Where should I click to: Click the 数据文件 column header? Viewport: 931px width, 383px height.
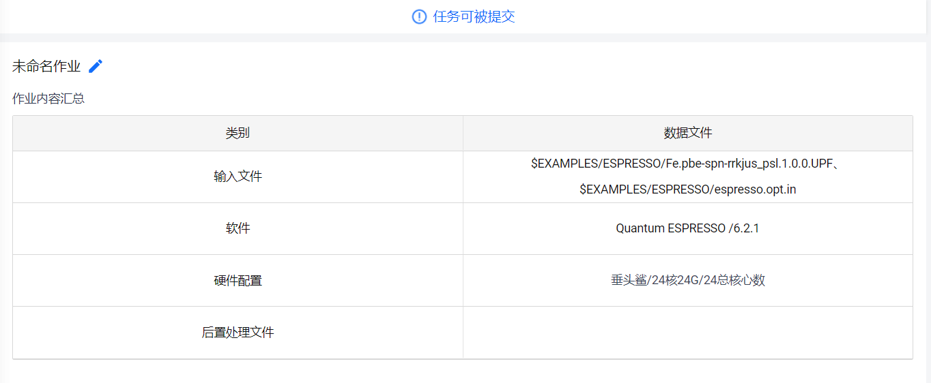[688, 133]
